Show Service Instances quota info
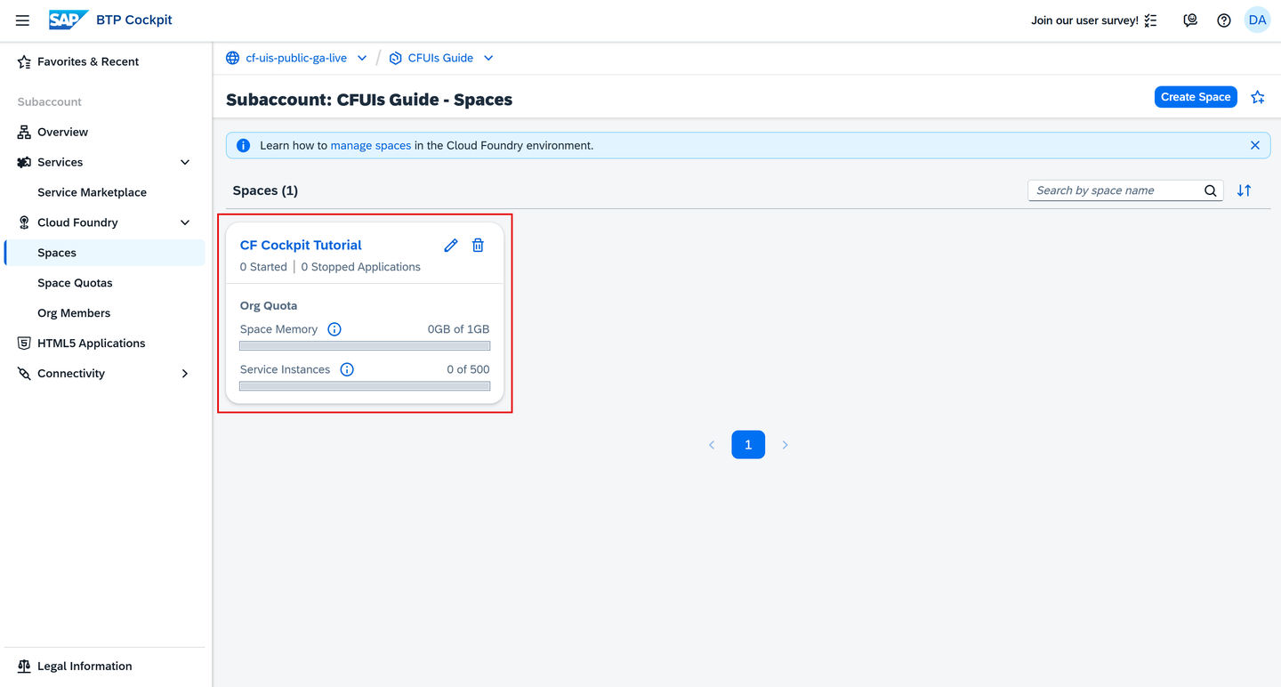 347,369
